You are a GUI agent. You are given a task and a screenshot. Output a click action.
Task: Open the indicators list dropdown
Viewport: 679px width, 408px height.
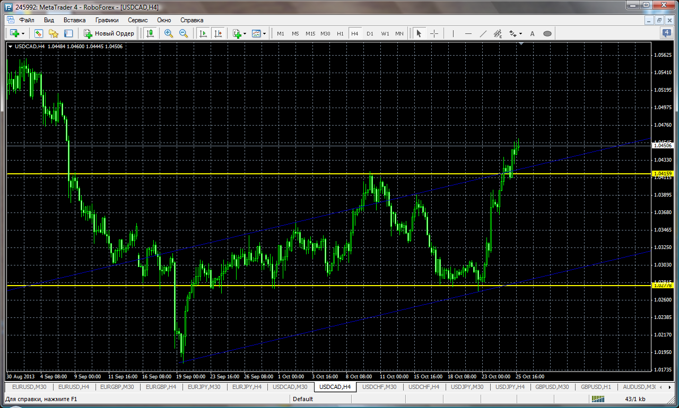pos(245,33)
